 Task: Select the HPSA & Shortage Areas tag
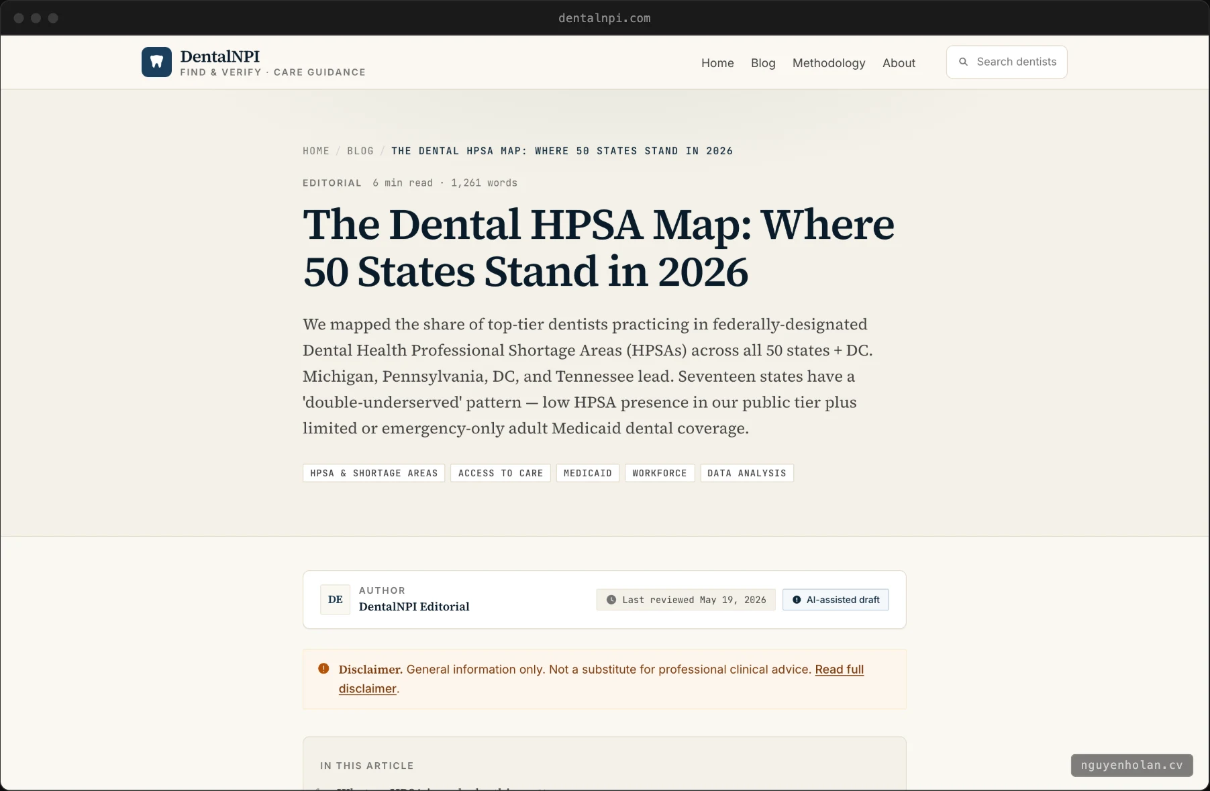click(x=374, y=473)
